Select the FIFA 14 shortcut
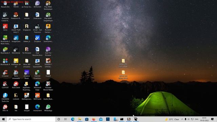The width and height of the screenshot is (217, 122). tap(5, 108)
